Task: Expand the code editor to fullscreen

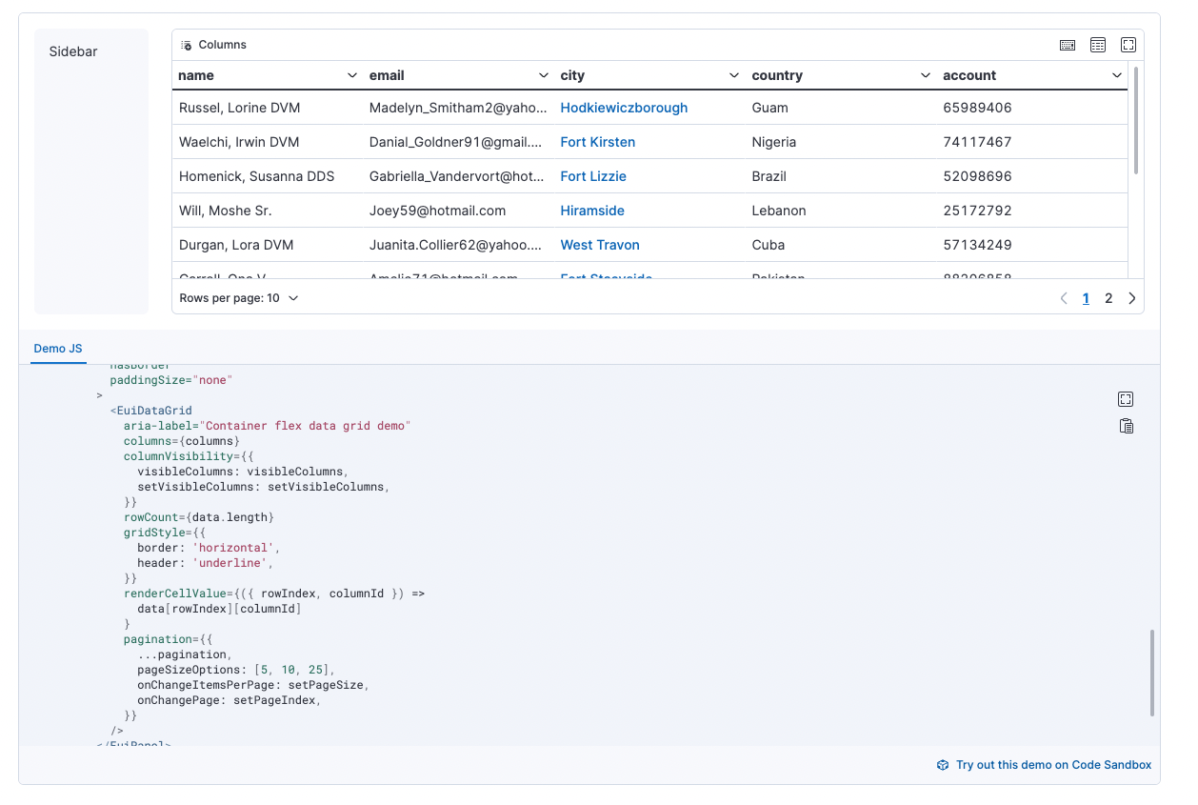Action: [x=1126, y=399]
